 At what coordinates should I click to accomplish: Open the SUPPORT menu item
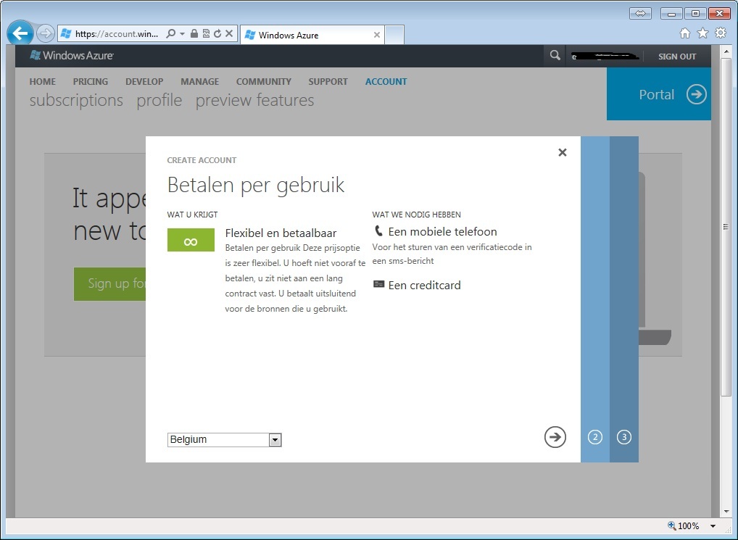click(x=328, y=82)
